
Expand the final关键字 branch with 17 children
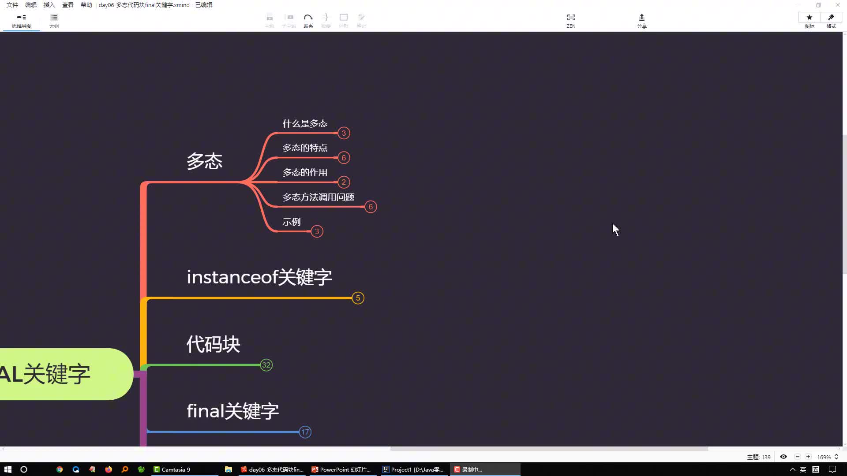coord(305,432)
